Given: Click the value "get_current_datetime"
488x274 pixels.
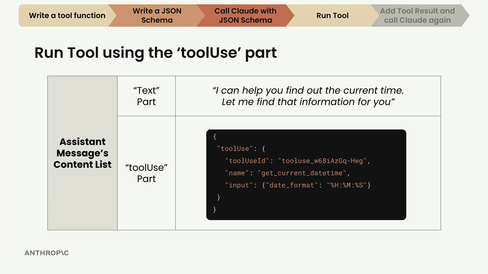Looking at the screenshot, I should point(302,173).
